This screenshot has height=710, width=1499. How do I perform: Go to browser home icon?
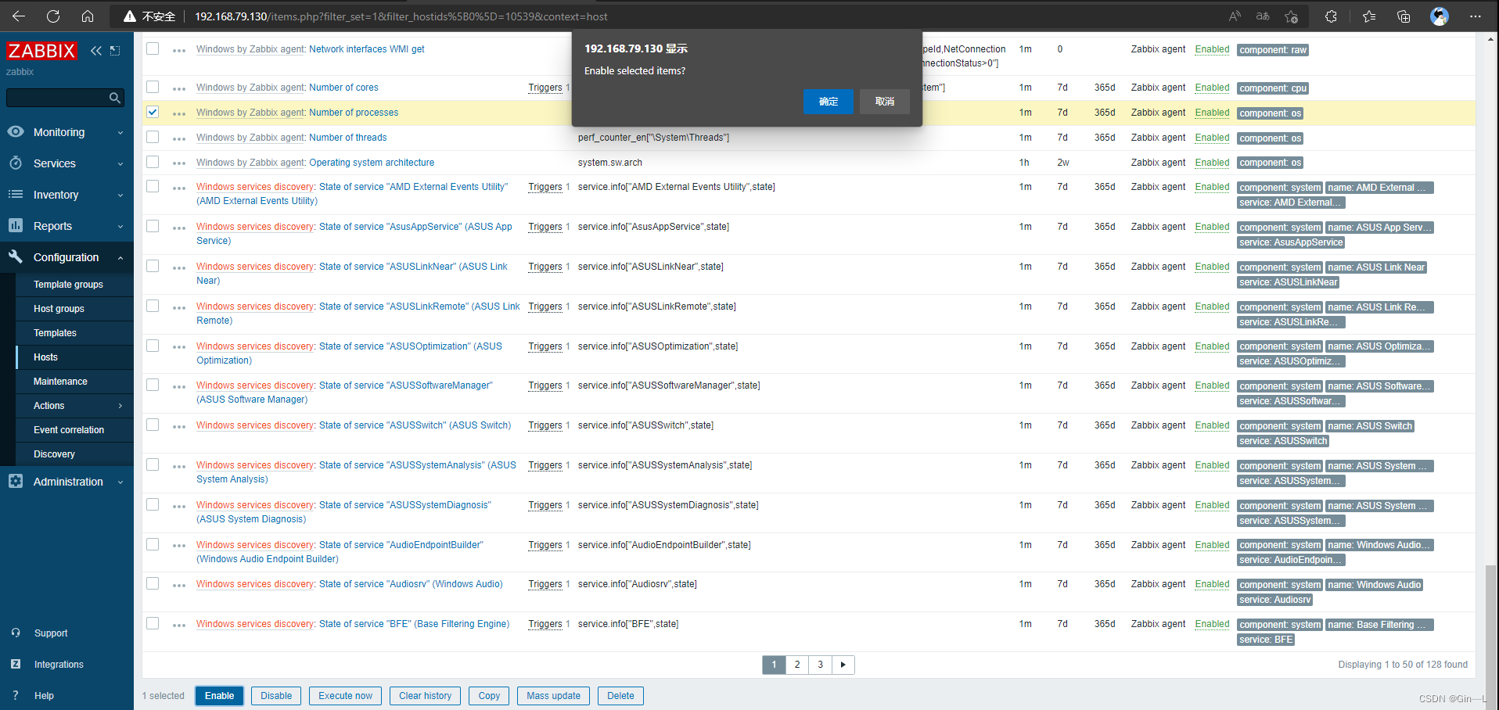(88, 16)
